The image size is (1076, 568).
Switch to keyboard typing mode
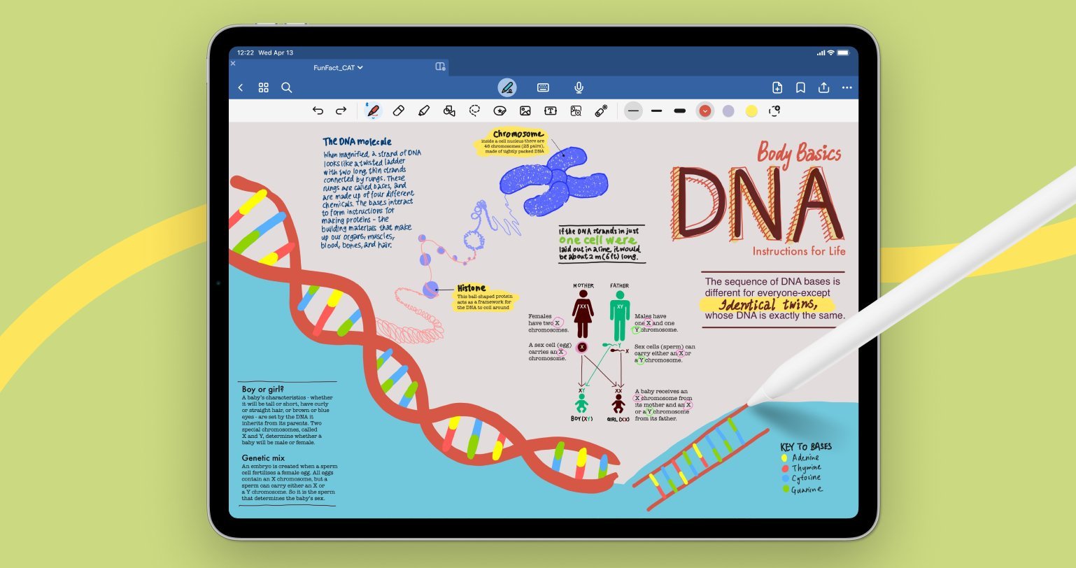(543, 87)
